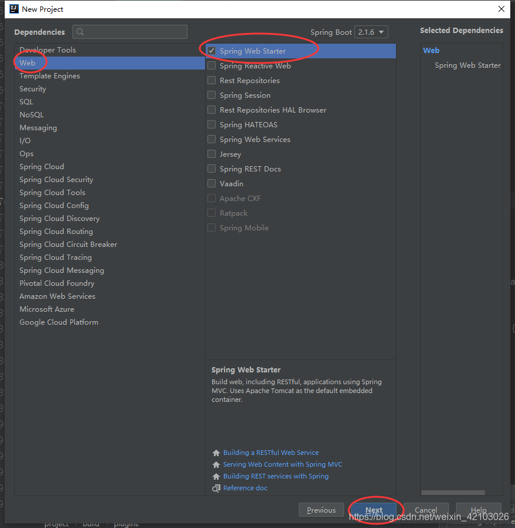Screen dimensions: 515x528
Task: Click the Help button
Action: click(x=478, y=510)
